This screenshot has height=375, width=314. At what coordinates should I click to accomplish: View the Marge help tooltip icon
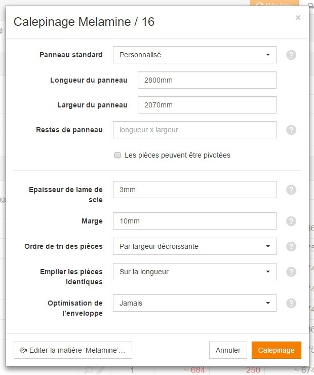[x=291, y=221]
